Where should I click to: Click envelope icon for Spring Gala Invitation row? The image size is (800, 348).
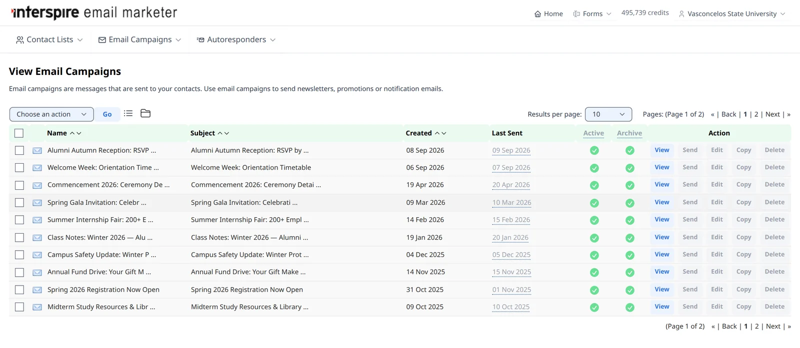tap(37, 203)
